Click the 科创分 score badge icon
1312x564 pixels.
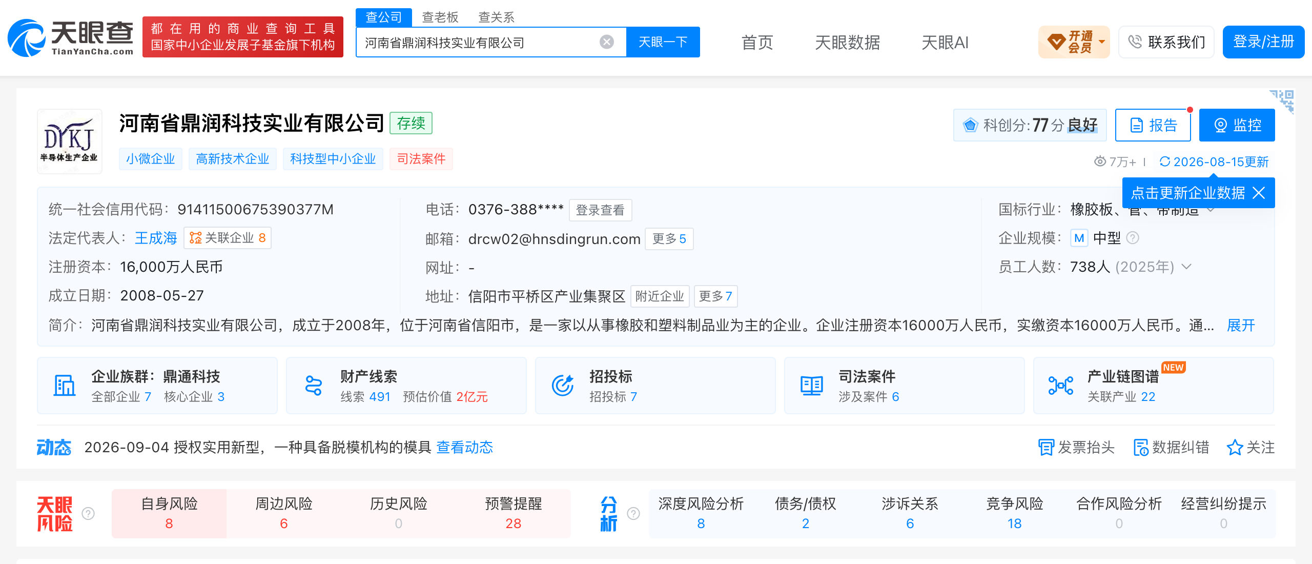pyautogui.click(x=970, y=125)
